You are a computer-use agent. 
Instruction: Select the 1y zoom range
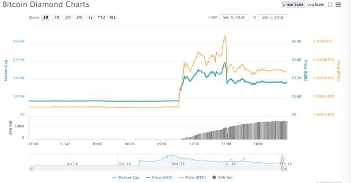click(x=90, y=17)
